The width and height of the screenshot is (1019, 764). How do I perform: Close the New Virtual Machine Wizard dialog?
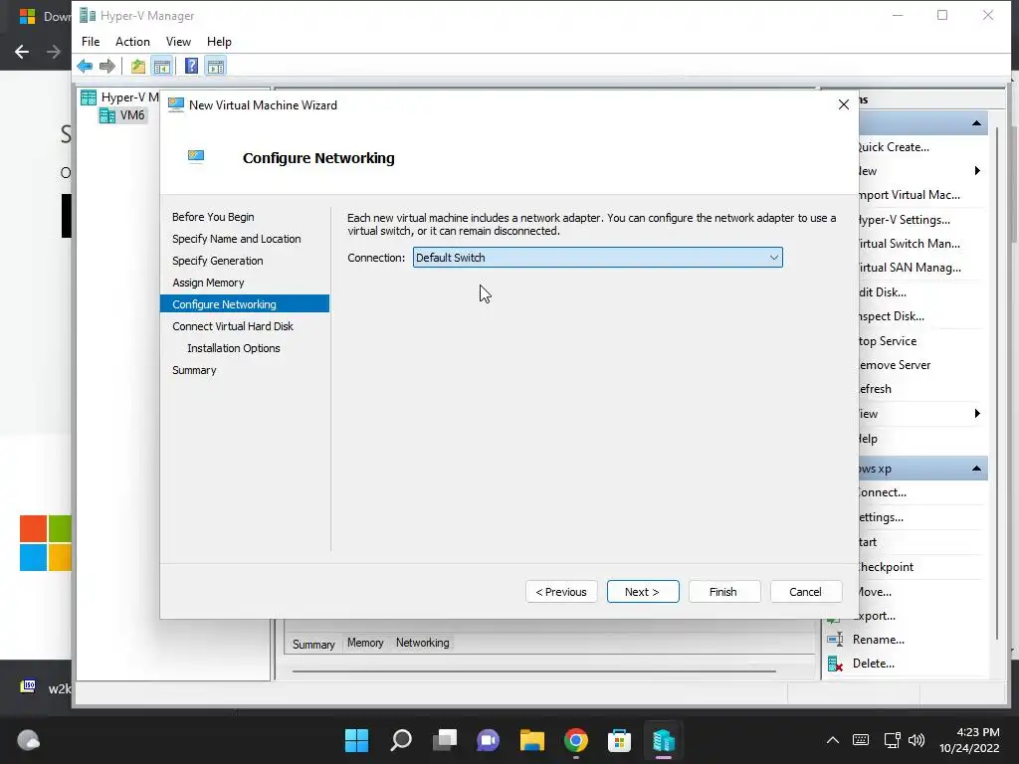pyautogui.click(x=844, y=104)
